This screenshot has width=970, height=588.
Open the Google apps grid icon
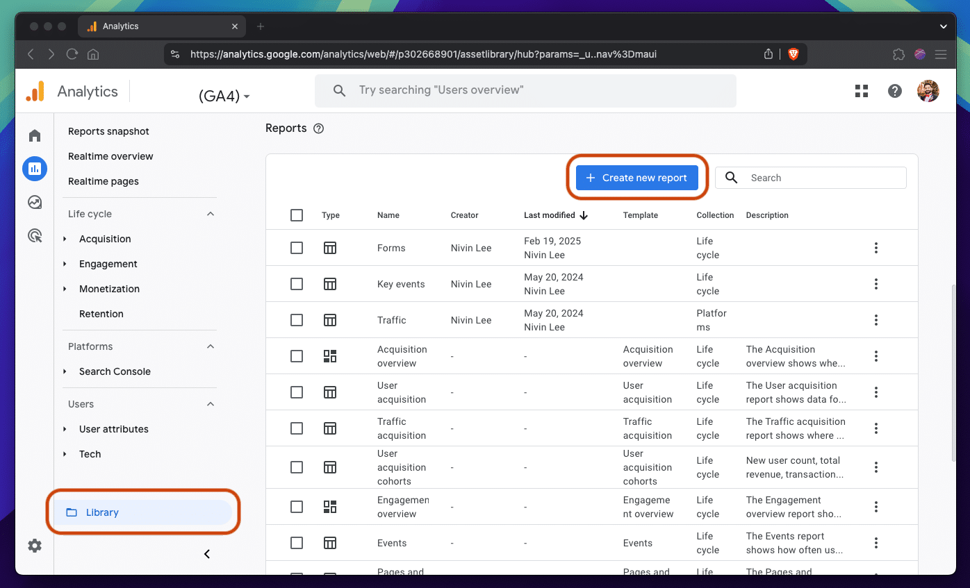[862, 91]
